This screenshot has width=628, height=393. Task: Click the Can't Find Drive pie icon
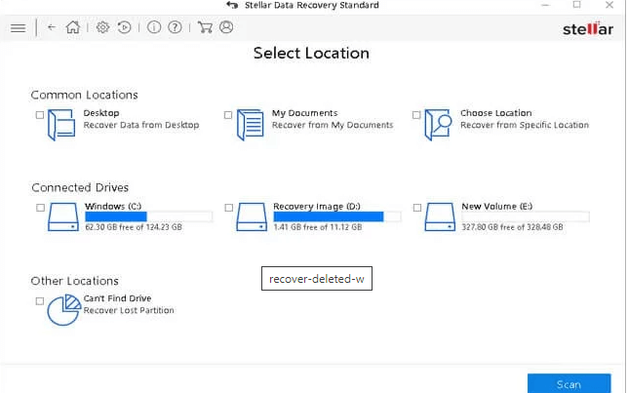pos(64,310)
